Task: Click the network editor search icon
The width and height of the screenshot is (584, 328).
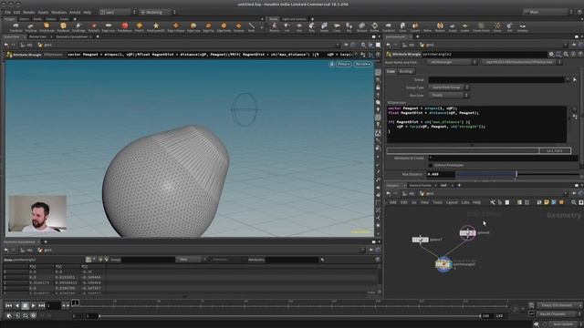Action: (x=574, y=202)
